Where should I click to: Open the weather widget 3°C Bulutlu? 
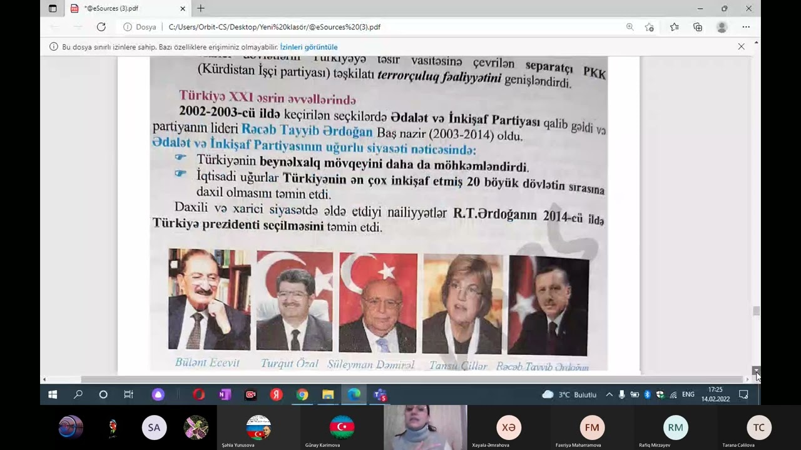tap(569, 394)
